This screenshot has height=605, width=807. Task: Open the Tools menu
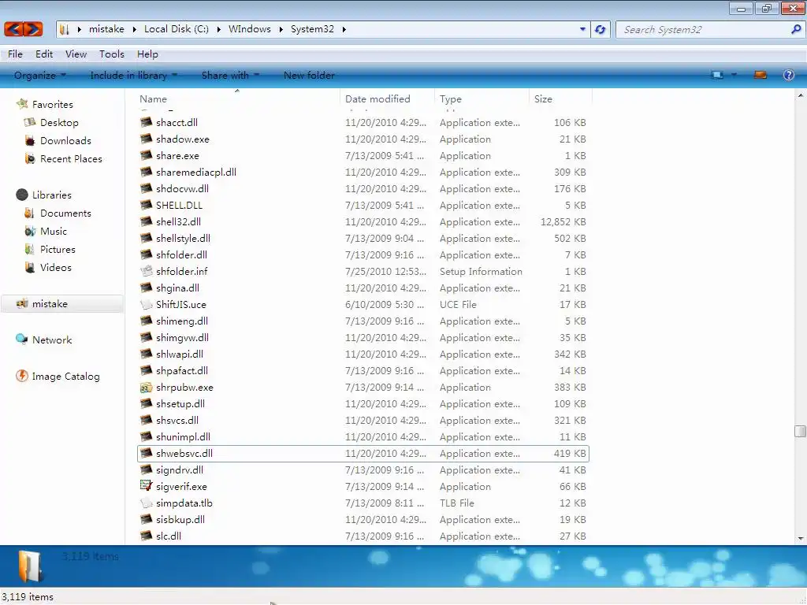(112, 54)
